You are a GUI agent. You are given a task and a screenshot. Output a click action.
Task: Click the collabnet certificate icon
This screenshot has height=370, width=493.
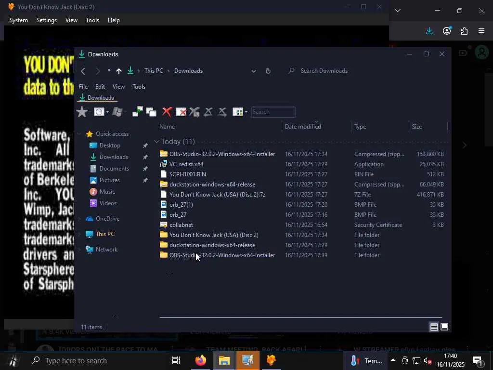[x=164, y=225]
